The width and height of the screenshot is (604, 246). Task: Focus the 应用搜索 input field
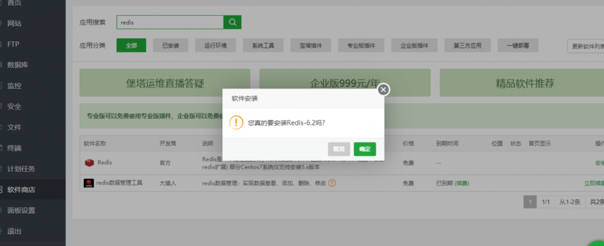(x=170, y=22)
